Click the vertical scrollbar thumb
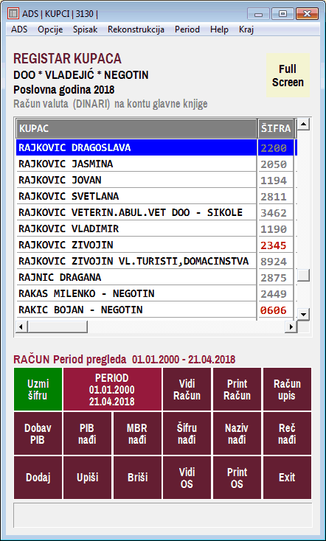 tap(303, 276)
